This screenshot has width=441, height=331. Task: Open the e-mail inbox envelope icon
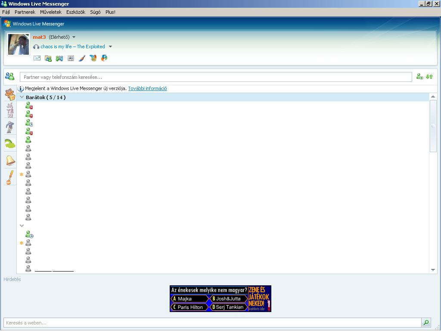37,58
